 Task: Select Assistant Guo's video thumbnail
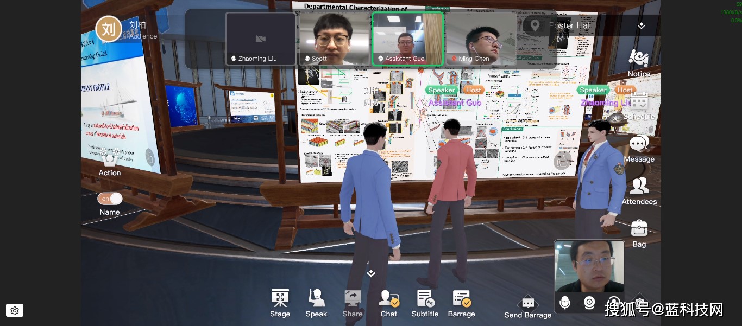point(408,38)
